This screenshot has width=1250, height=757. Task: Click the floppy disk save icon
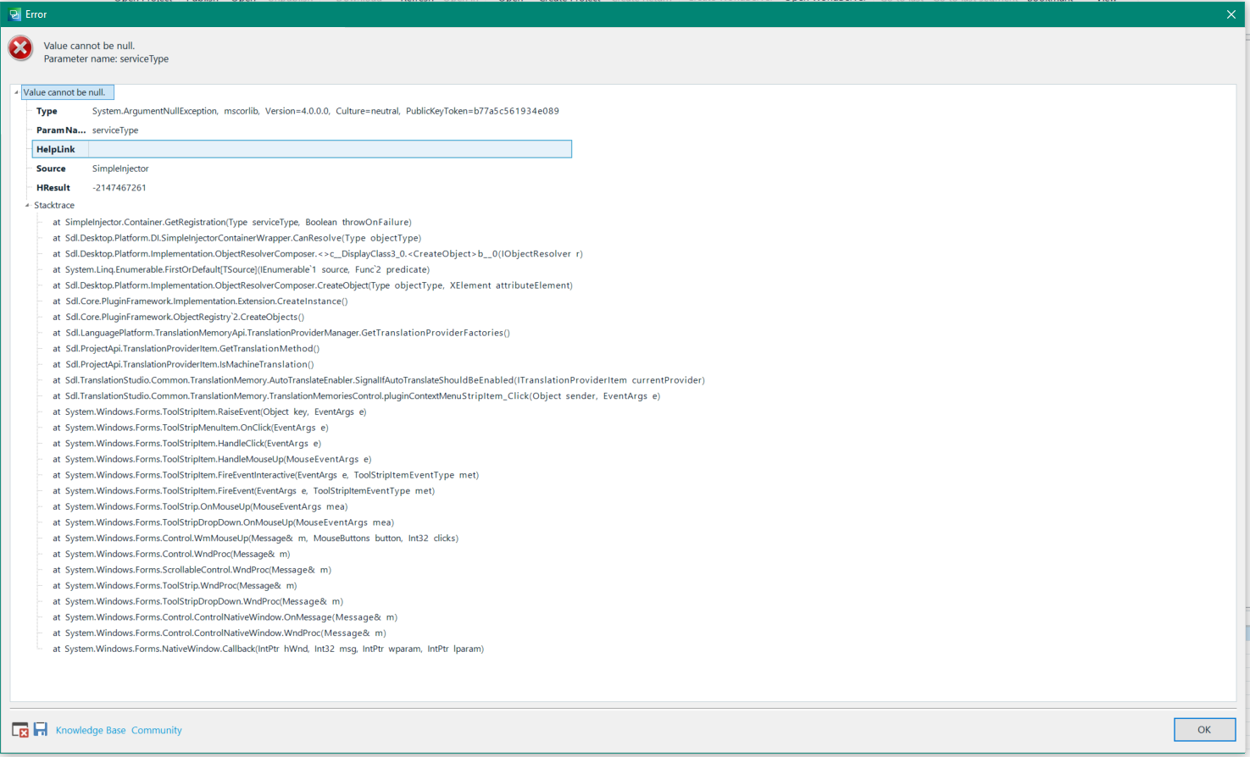[40, 729]
